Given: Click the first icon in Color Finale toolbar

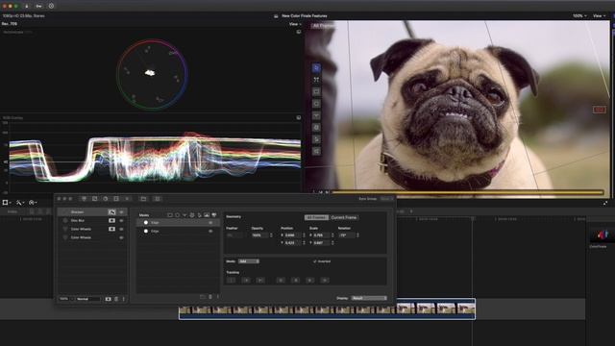Looking at the screenshot, I should 84,199.
